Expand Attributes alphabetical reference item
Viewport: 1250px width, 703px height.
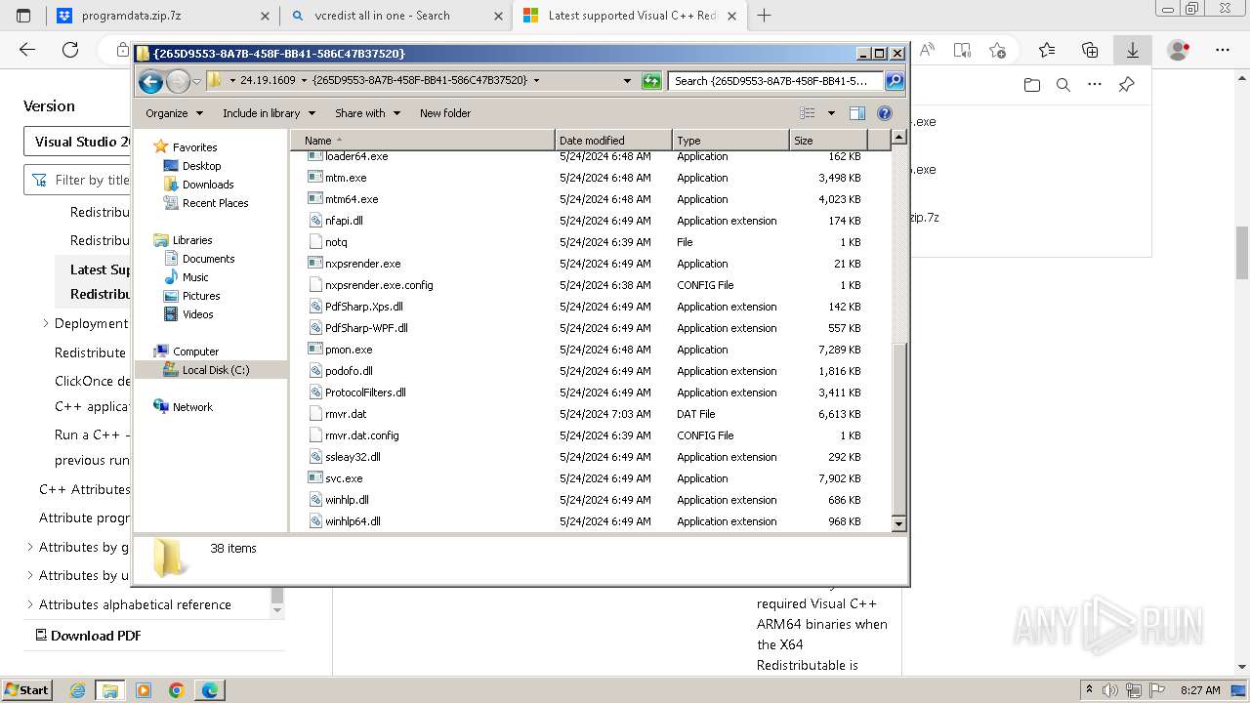(30, 604)
